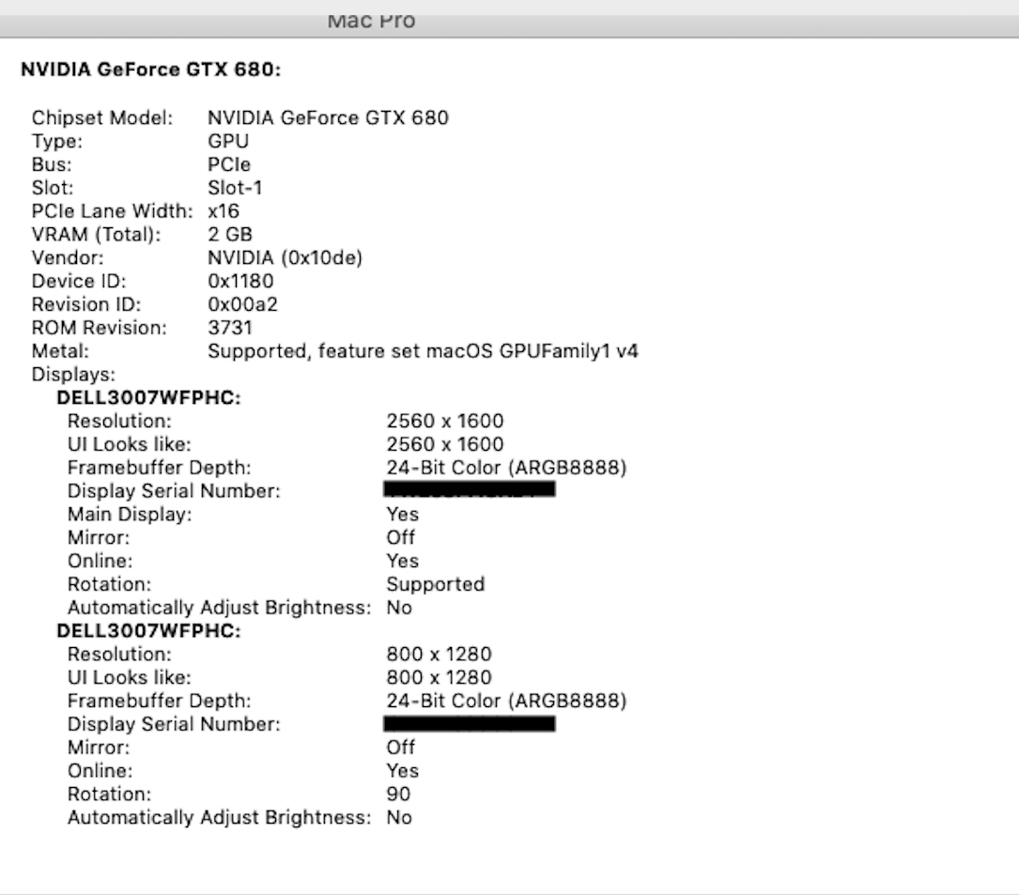Click the Type value GPU
Viewport: 1019px width, 895px height.
(x=228, y=141)
